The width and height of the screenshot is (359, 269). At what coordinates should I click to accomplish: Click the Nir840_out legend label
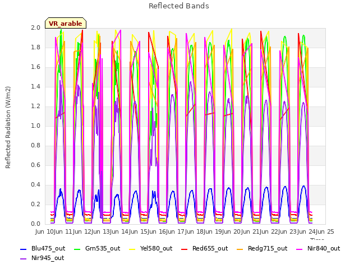pos(324,248)
